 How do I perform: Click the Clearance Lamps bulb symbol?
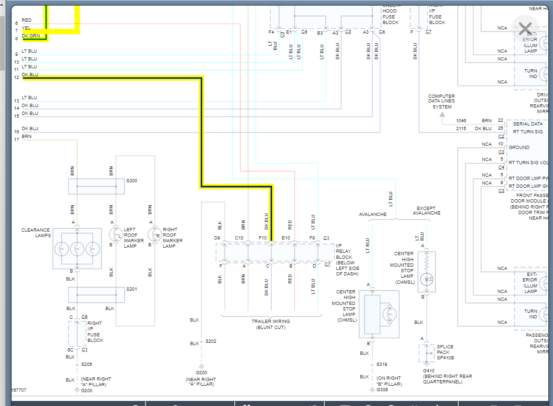click(x=77, y=249)
